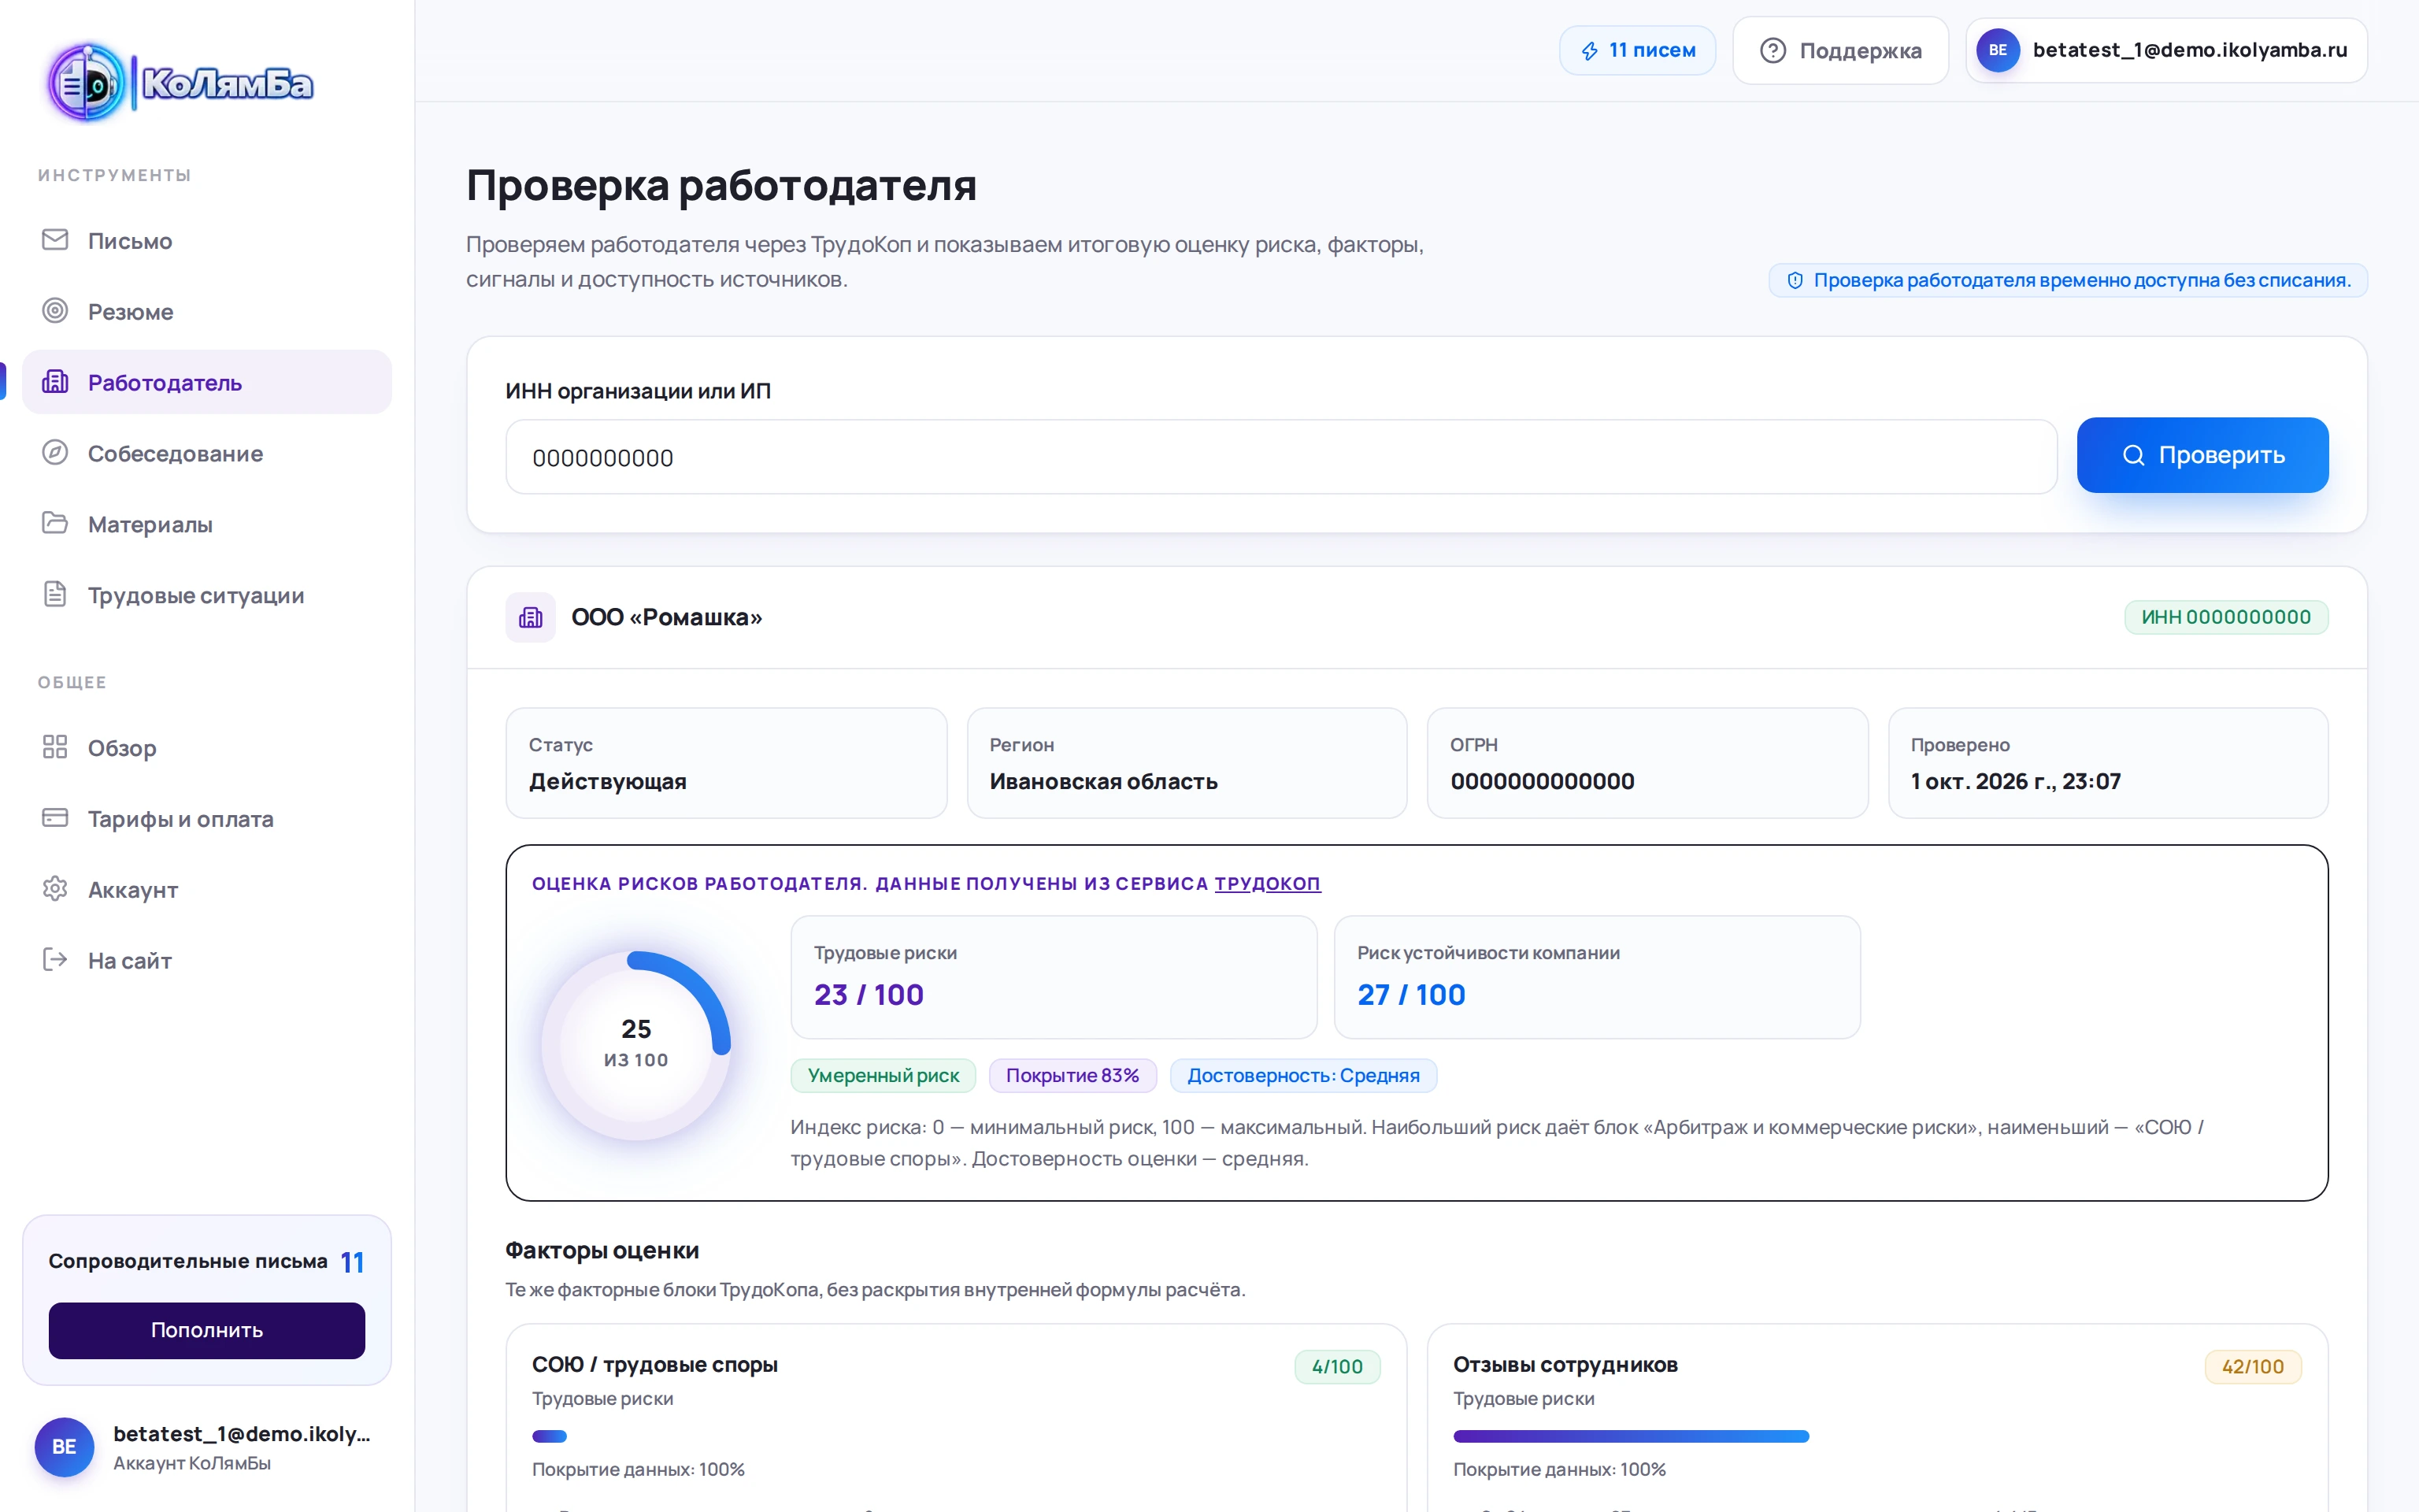2419x1512 pixels.
Task: Open Трудовые ситуации menu item
Action: click(x=207, y=594)
